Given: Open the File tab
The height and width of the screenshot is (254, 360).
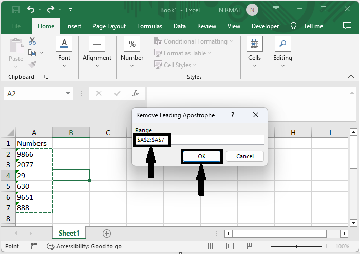Looking at the screenshot, I should 16,26.
